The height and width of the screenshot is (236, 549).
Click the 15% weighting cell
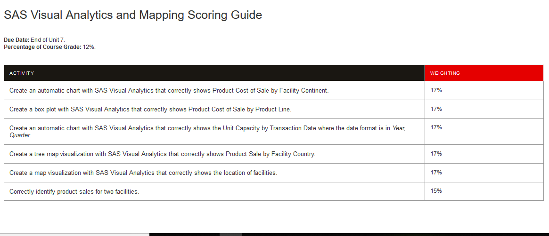coord(436,190)
